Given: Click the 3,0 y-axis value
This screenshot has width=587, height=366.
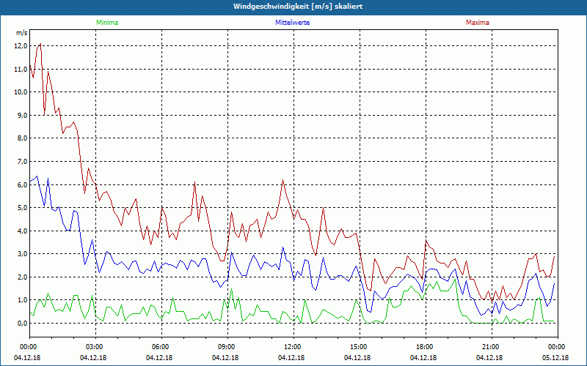Looking at the screenshot, I should [23, 254].
